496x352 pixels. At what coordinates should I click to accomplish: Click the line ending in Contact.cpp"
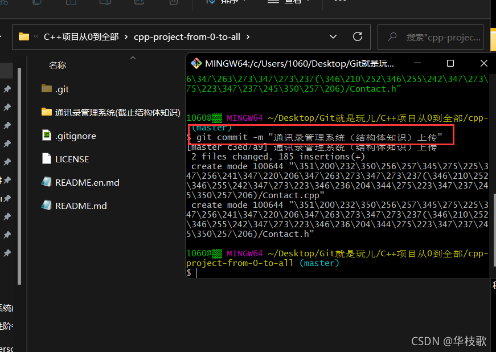(255, 195)
